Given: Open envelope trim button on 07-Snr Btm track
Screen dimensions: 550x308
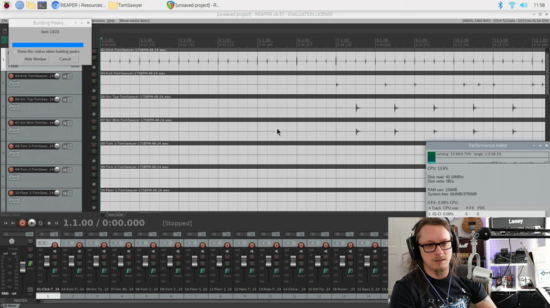Looking at the screenshot, I should [14, 131].
